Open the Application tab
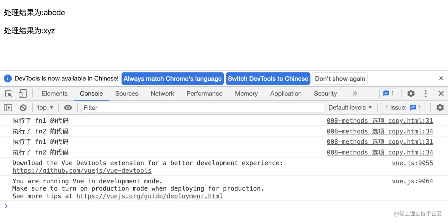The image size is (448, 223). (286, 94)
